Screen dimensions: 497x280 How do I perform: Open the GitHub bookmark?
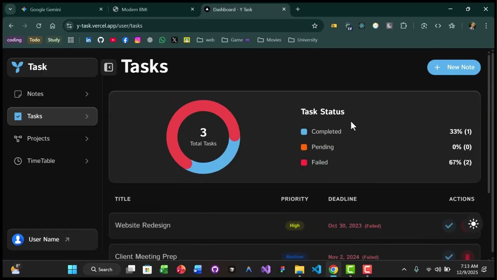click(101, 40)
